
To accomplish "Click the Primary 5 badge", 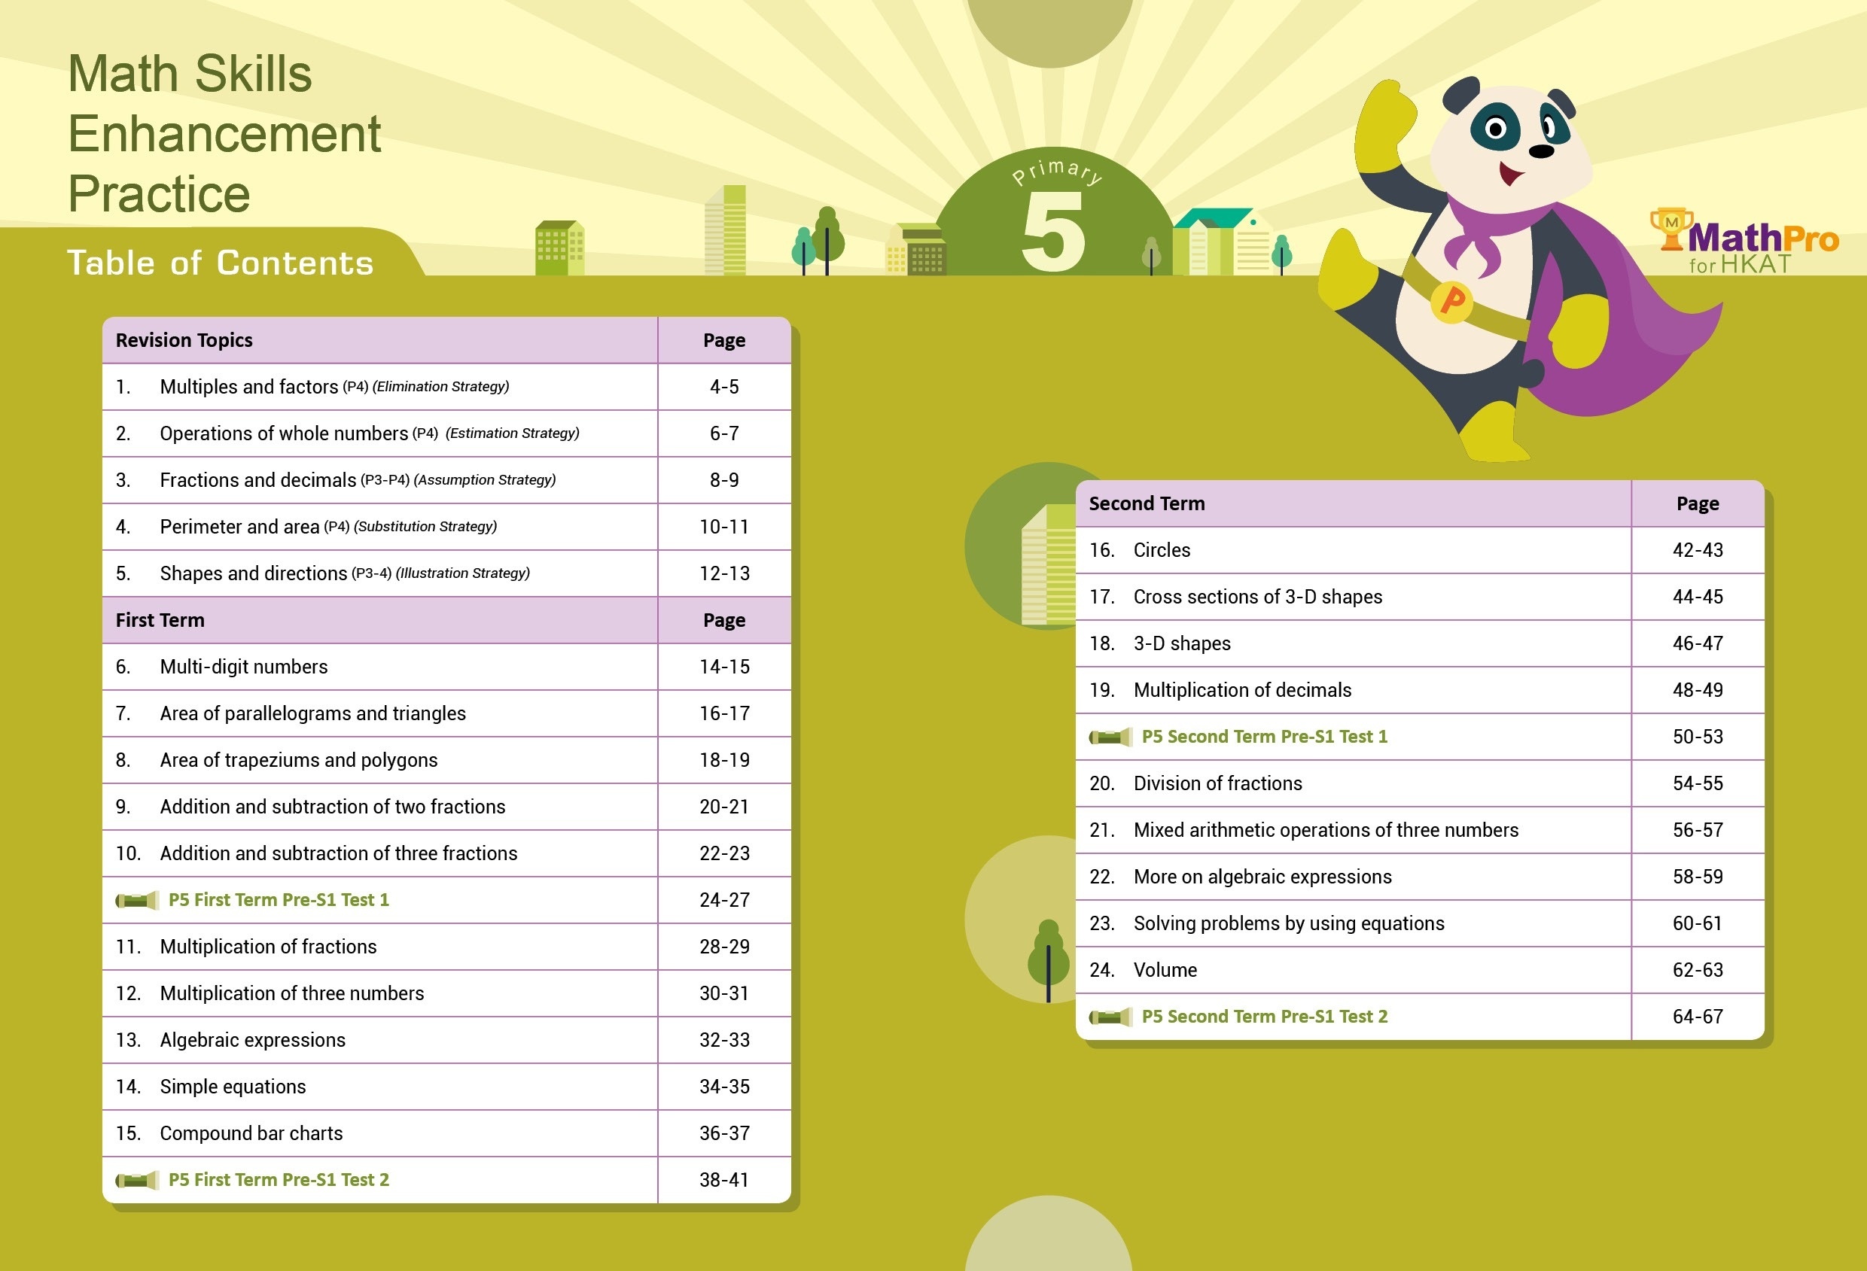I will 1054,212.
